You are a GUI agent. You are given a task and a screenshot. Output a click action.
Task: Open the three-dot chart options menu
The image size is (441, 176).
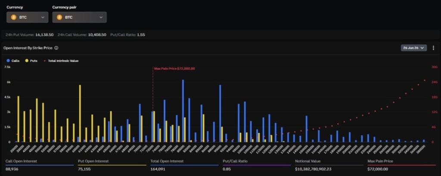(433, 48)
